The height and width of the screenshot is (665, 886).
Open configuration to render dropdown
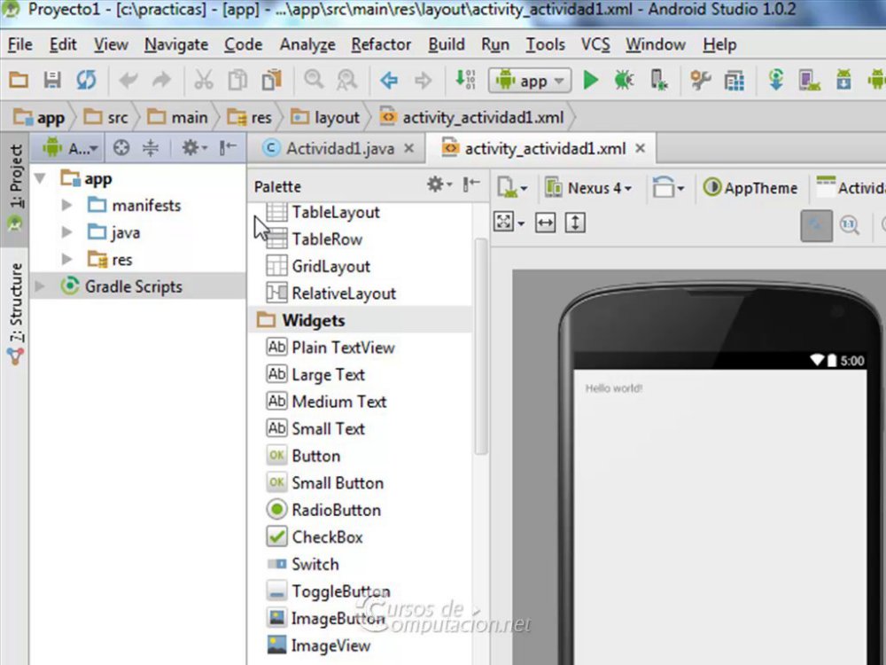coord(512,187)
